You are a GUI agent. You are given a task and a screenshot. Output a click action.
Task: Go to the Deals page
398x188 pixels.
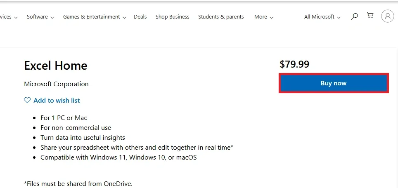[140, 17]
